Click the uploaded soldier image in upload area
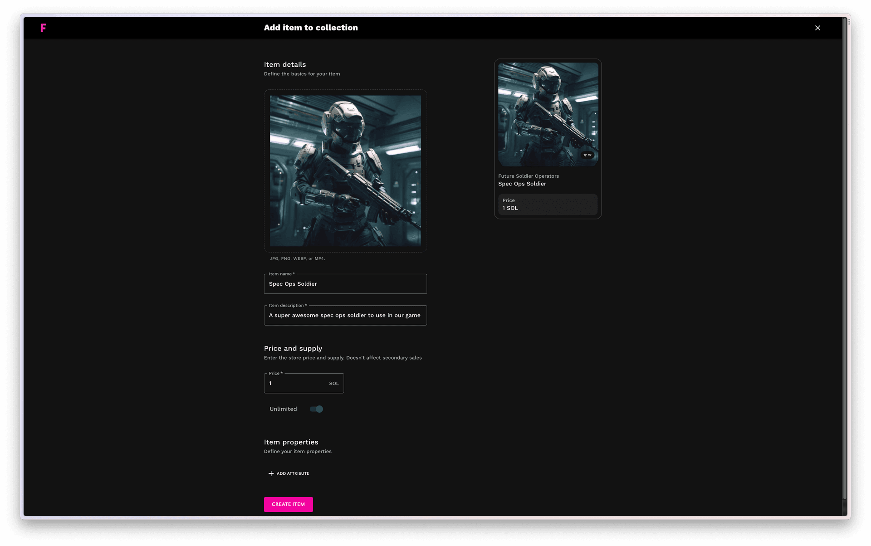Viewport: 871px width, 546px height. coord(345,171)
